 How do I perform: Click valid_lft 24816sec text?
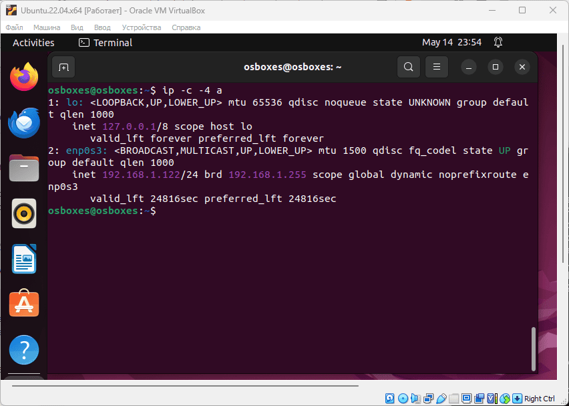tap(144, 199)
